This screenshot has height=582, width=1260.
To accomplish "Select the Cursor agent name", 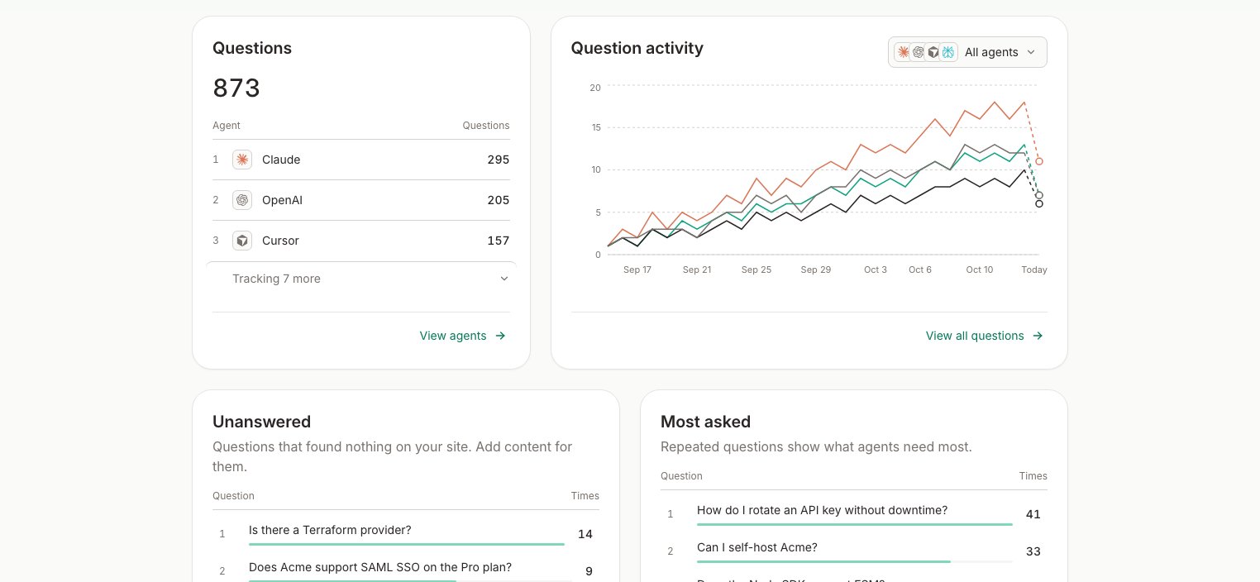I will (x=280, y=241).
